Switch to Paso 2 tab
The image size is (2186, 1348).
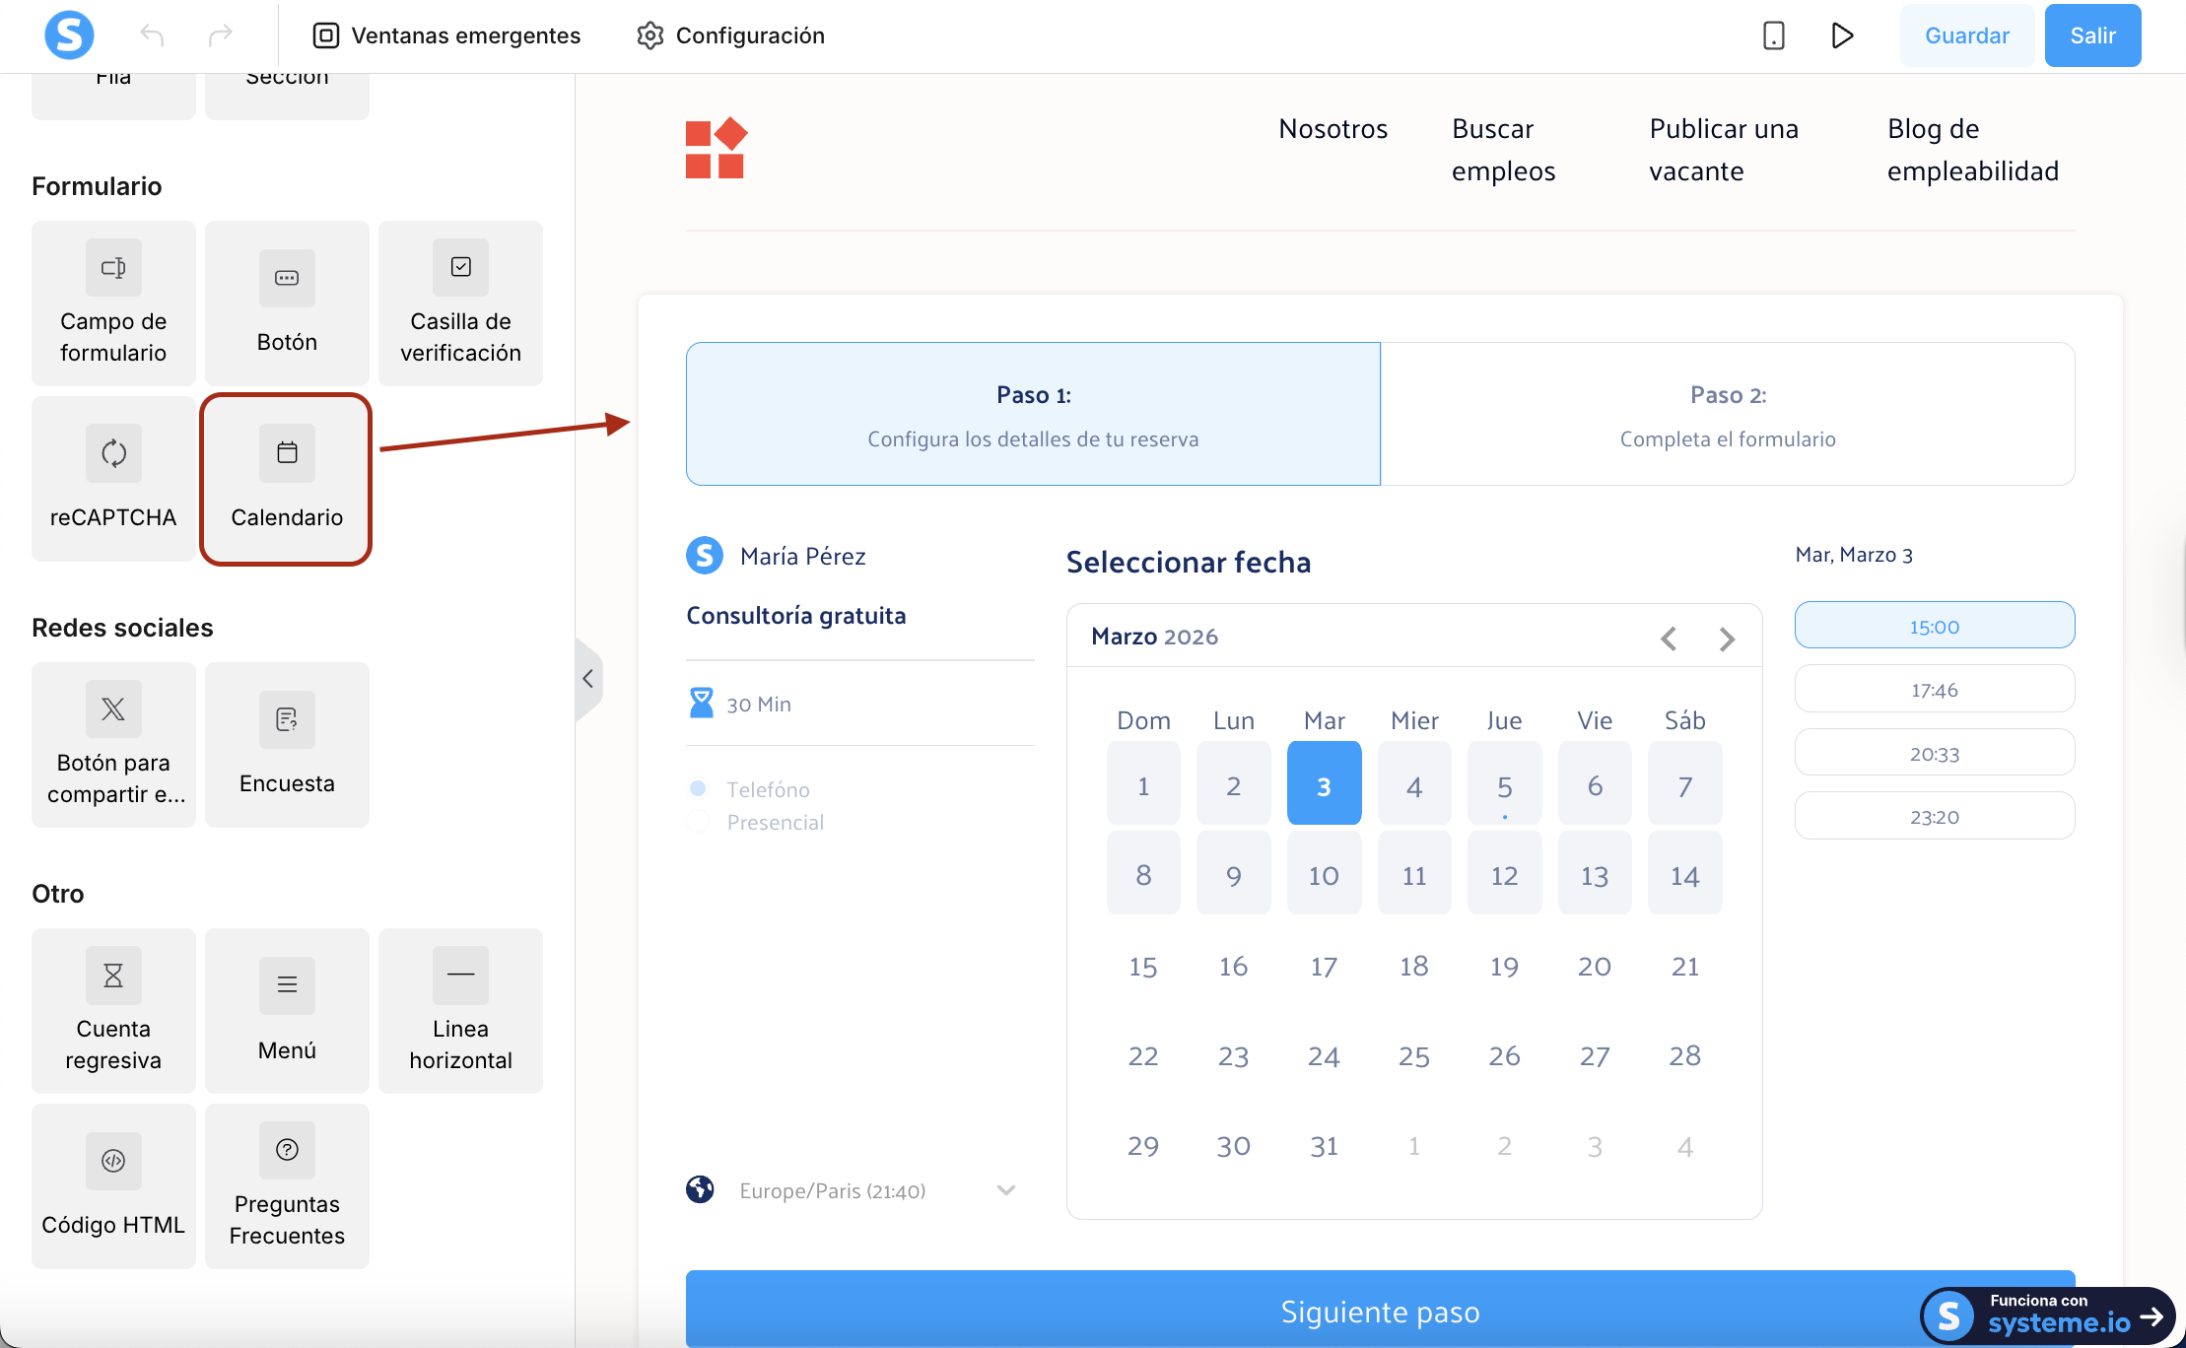pyautogui.click(x=1727, y=414)
